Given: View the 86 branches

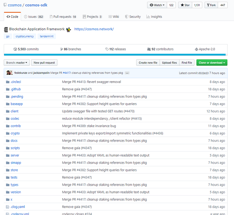Looking at the screenshot, I should pyautogui.click(x=71, y=49).
